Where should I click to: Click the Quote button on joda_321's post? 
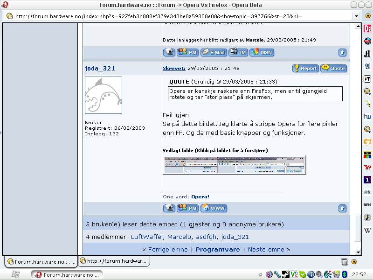pyautogui.click(x=333, y=68)
